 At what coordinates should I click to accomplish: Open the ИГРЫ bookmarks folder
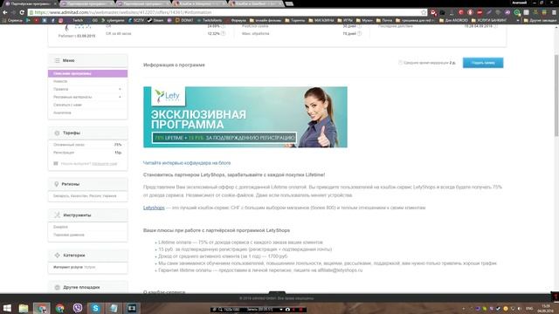pyautogui.click(x=345, y=20)
